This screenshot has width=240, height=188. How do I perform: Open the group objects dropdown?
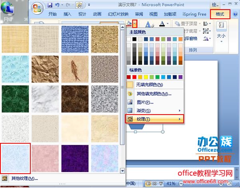tap(207, 31)
